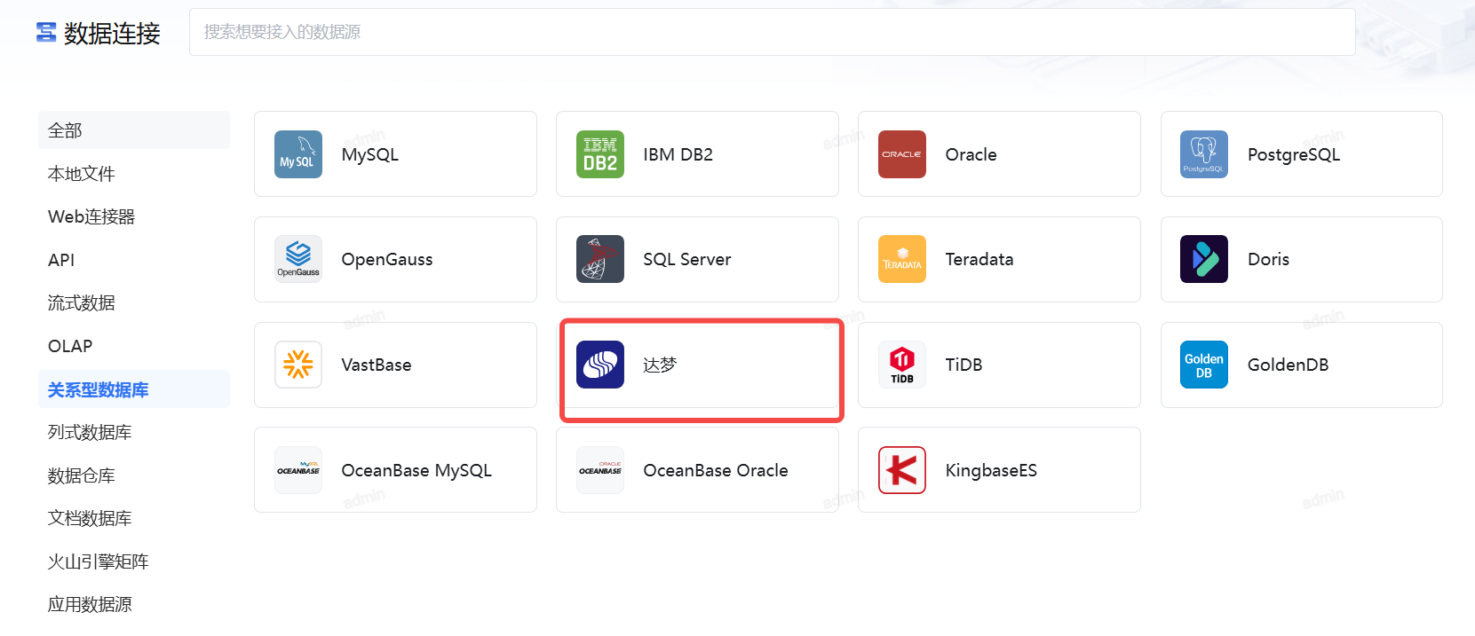Image resolution: width=1475 pixels, height=636 pixels.
Task: Pick the KingbaseES label text
Action: tap(991, 470)
